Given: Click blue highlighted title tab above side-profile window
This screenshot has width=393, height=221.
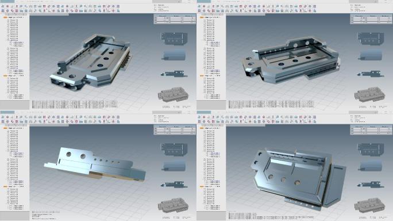Looking at the screenshot, I should [x=7, y=112].
